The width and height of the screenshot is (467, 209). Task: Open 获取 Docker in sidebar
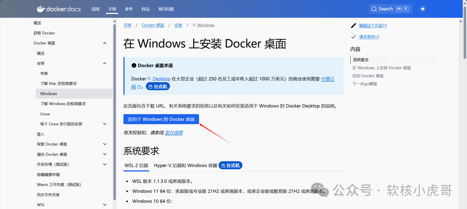click(45, 33)
